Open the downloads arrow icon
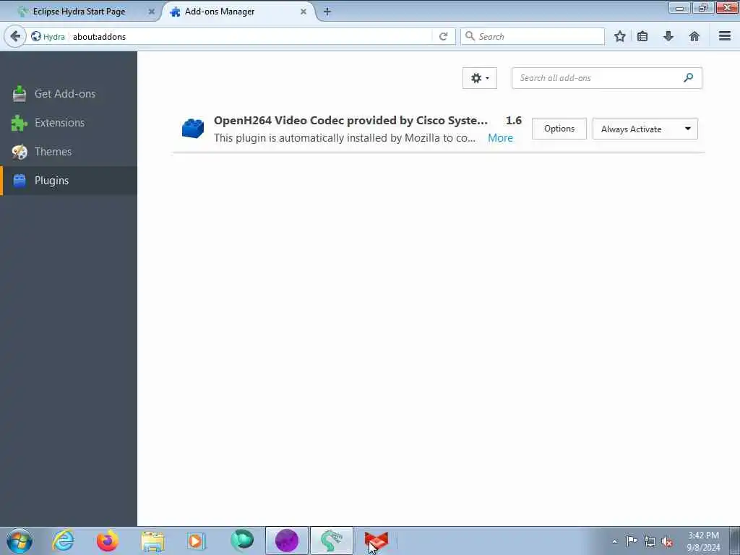 (x=668, y=36)
